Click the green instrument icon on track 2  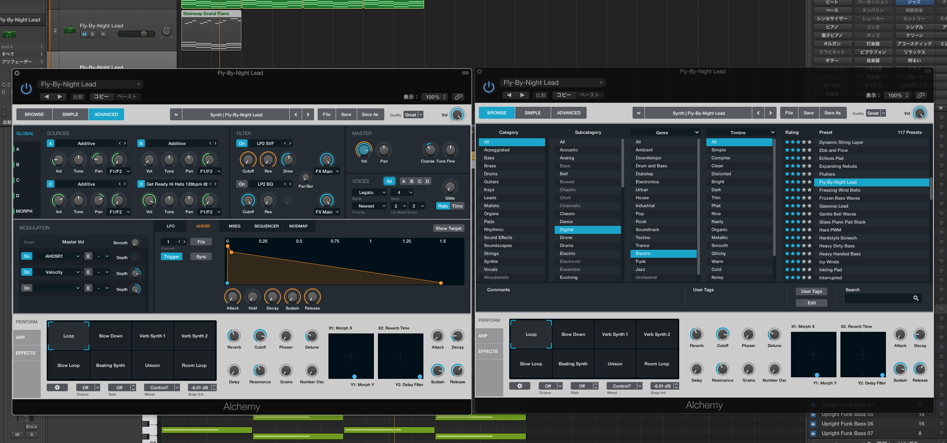[x=70, y=30]
